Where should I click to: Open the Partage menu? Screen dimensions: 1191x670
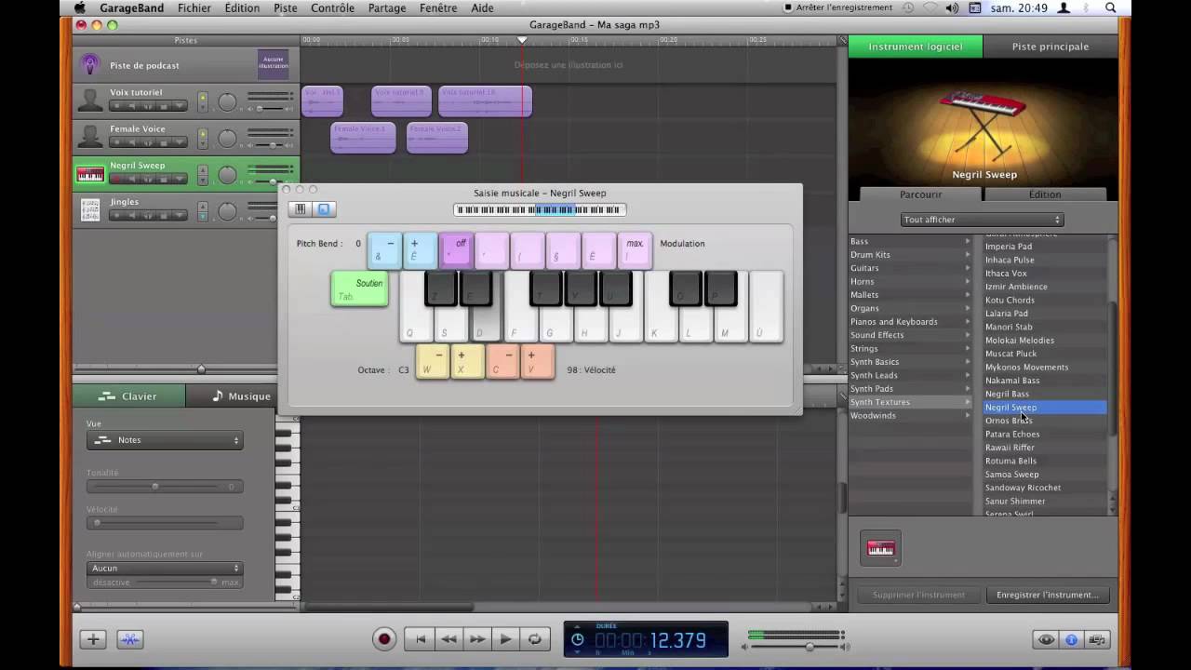387,8
